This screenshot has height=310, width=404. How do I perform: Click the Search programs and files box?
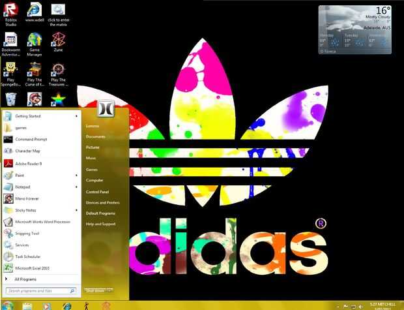click(x=40, y=291)
